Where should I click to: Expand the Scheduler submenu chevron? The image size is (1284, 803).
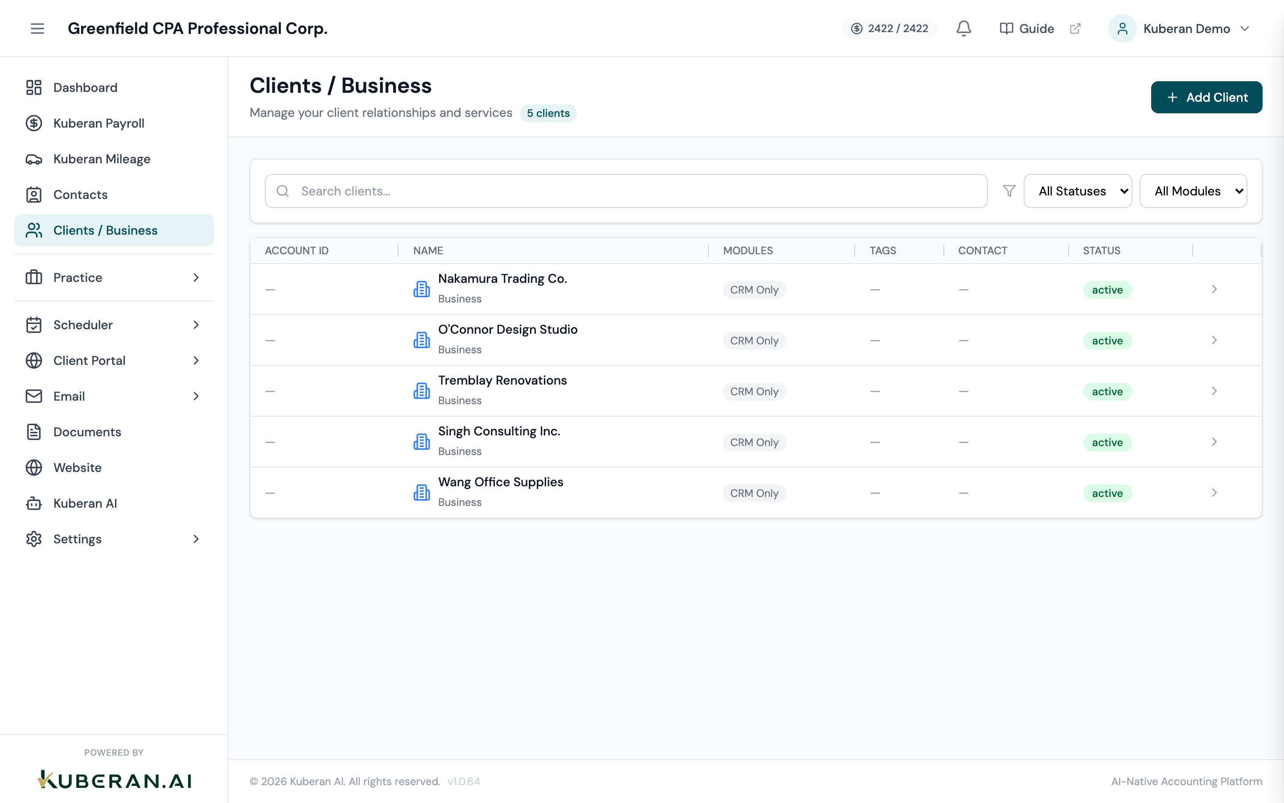[x=196, y=325]
